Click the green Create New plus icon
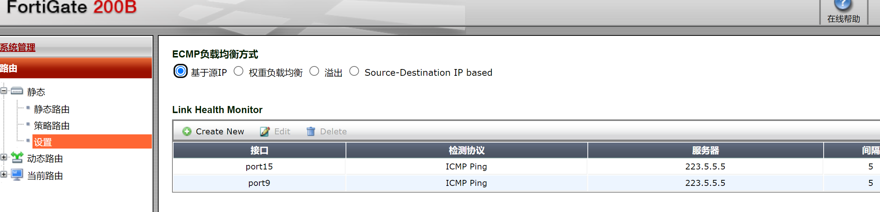The image size is (880, 212). pos(187,131)
